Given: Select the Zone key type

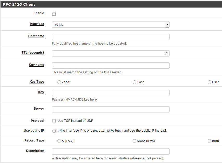Looking at the screenshot, I should click(x=59, y=82).
